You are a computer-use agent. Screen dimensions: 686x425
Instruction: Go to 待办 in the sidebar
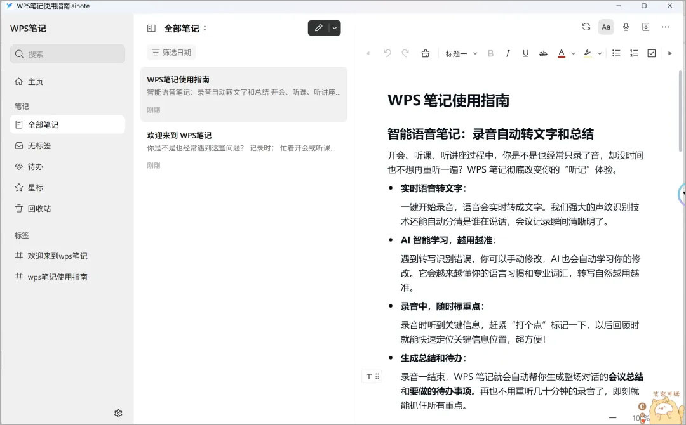pyautogui.click(x=36, y=167)
